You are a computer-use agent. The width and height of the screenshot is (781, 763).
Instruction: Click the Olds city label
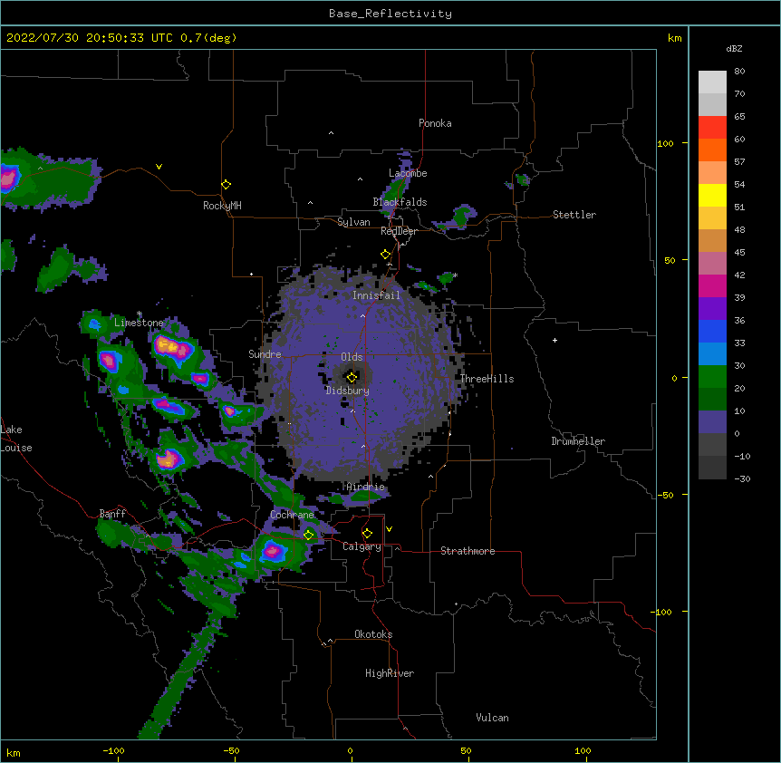[x=352, y=357]
